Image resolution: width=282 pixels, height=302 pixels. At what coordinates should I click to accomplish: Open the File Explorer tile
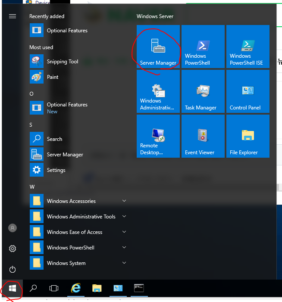pyautogui.click(x=248, y=136)
